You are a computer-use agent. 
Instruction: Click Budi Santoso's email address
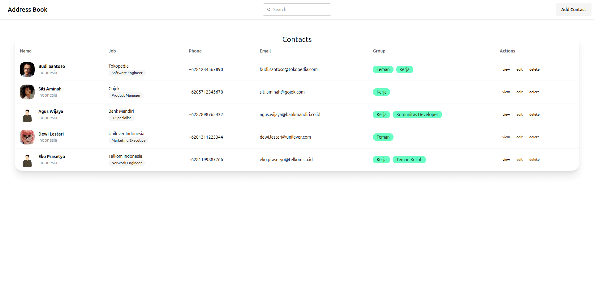click(288, 69)
